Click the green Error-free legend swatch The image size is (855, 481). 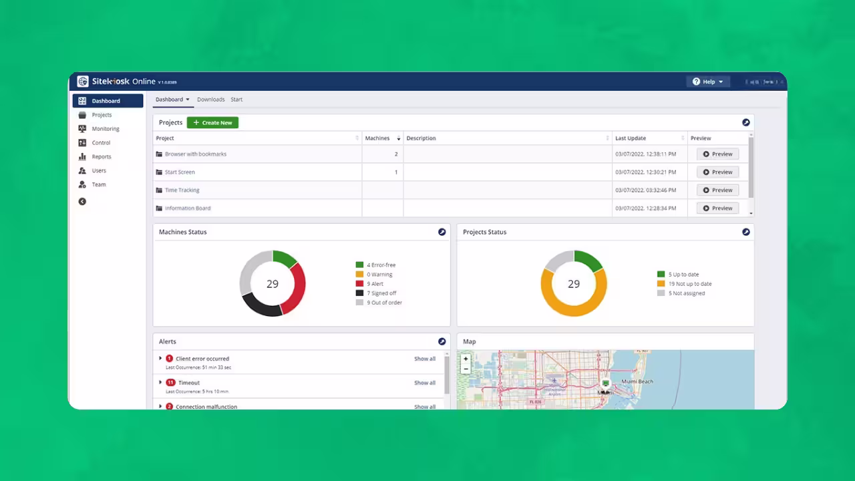(359, 265)
